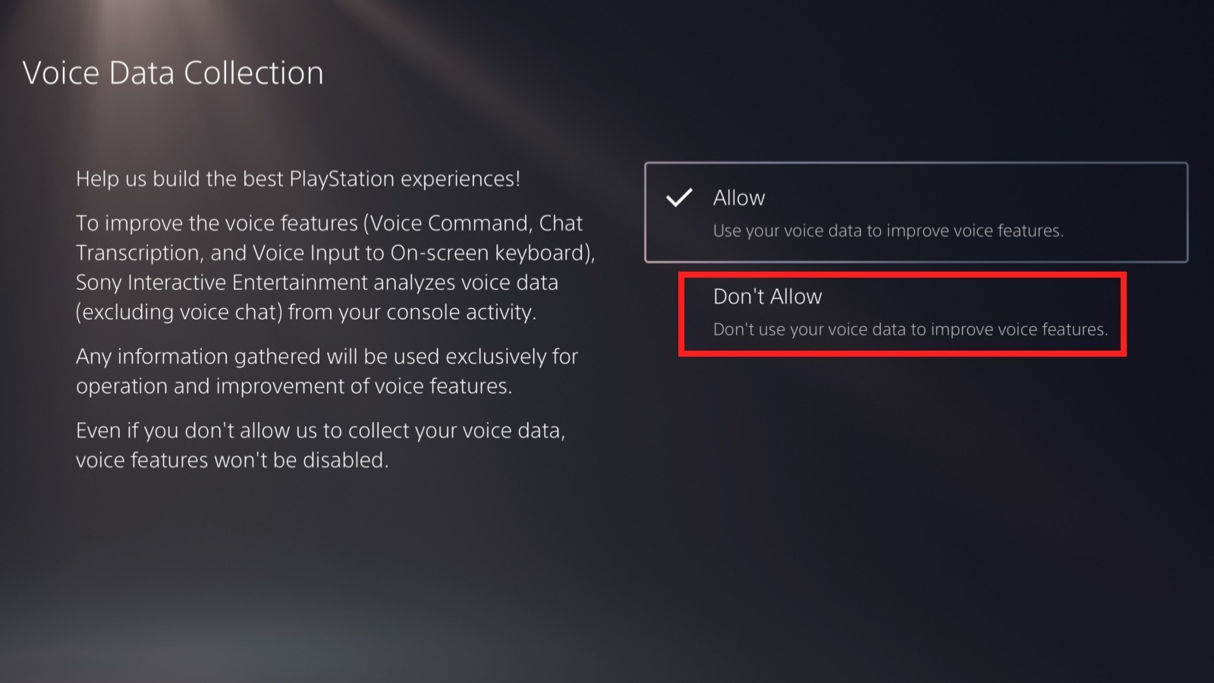Click the 'To improve the voice features' line
The image size is (1214, 683).
point(329,223)
